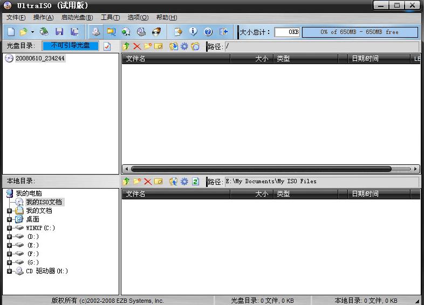
Task: Open dropdown arrow beside Open folder icon
Action: 32,32
